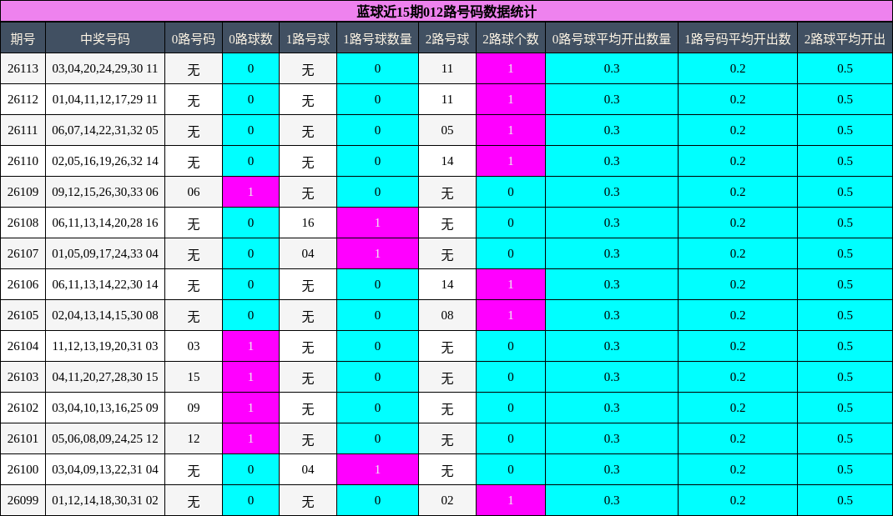Click 0路号码 value 12 in row 26101

(x=194, y=438)
